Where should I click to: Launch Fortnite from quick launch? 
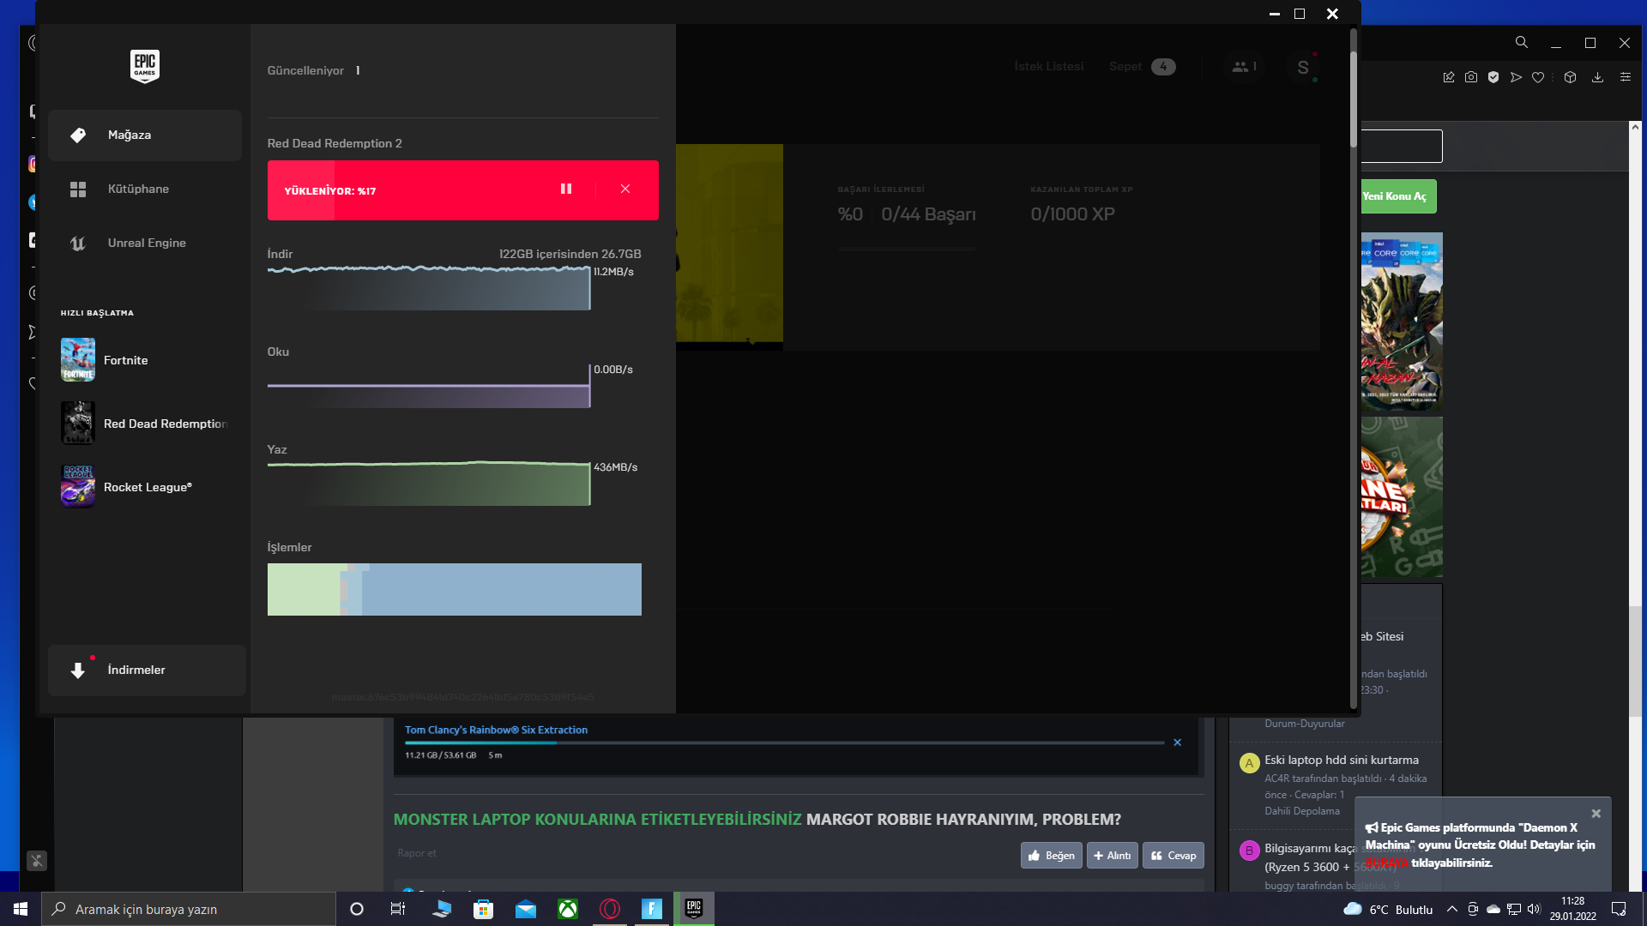(125, 360)
